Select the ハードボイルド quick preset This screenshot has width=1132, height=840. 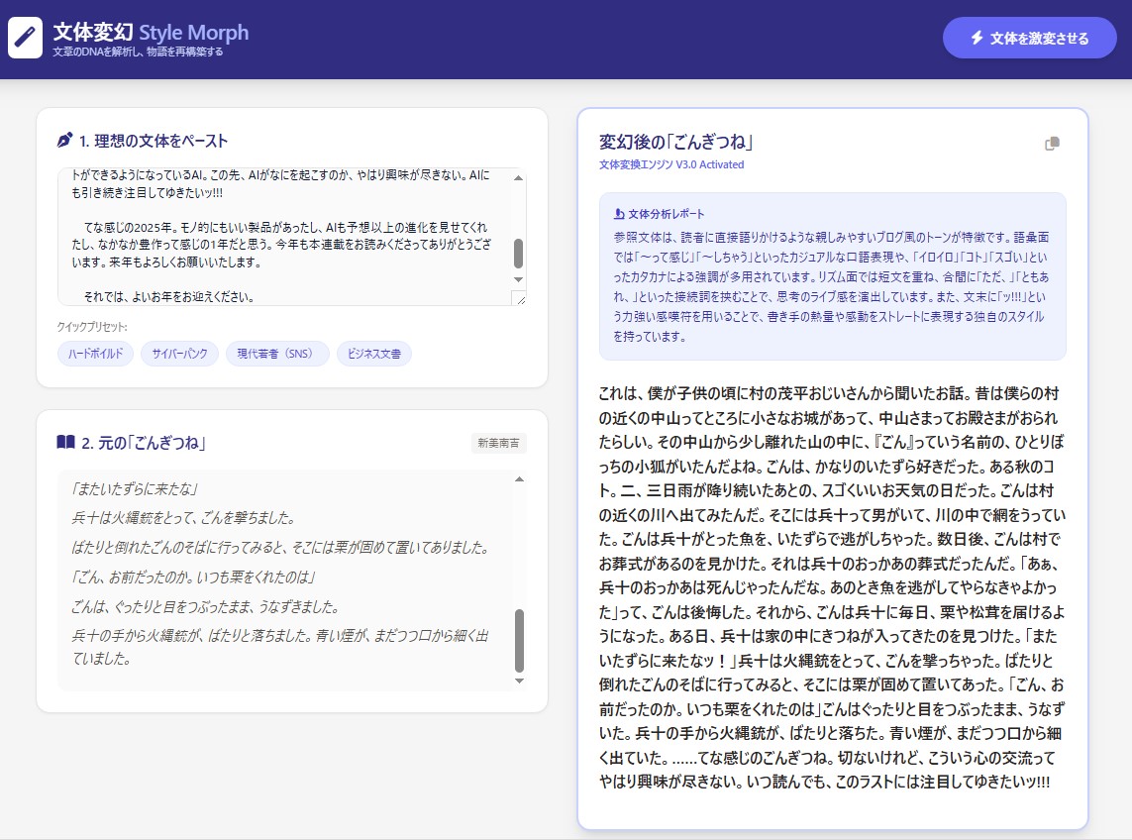coord(95,354)
